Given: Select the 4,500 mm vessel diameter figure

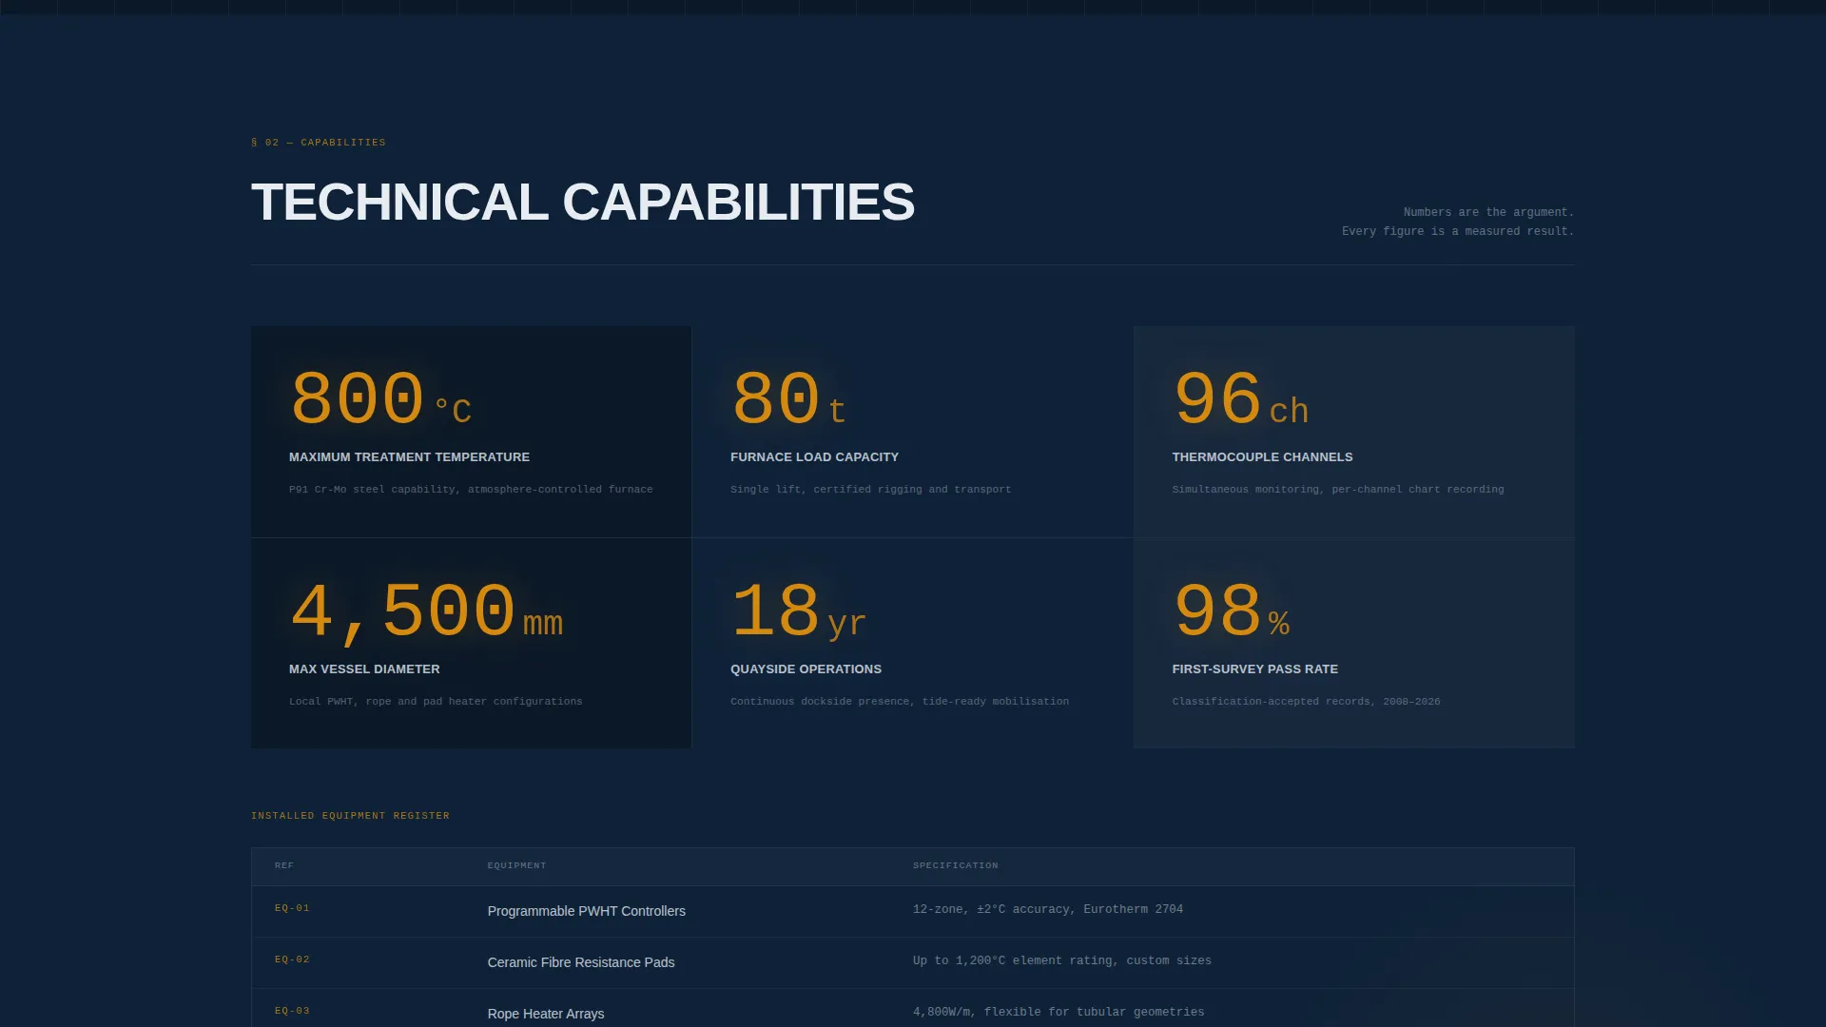Looking at the screenshot, I should pos(426,611).
